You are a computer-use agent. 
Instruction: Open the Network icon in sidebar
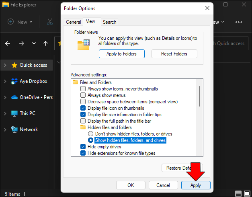[x=14, y=129]
